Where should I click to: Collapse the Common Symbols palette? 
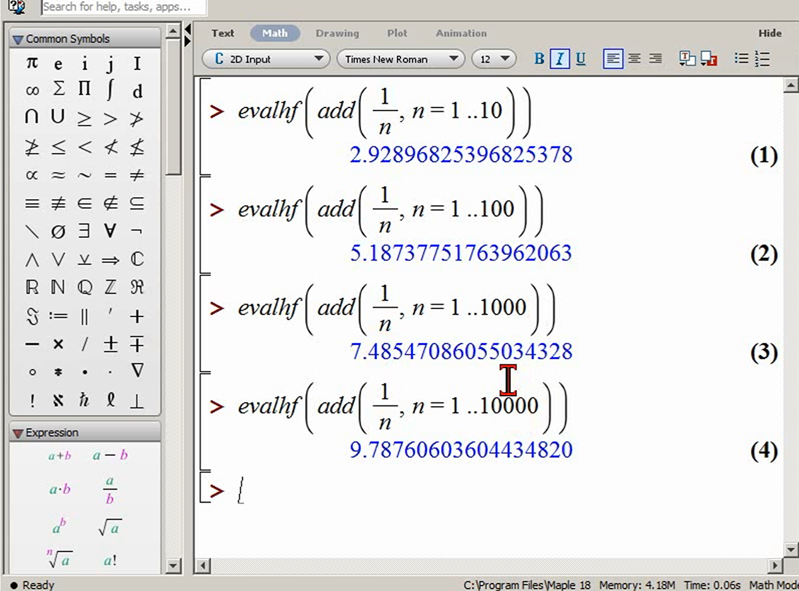(x=18, y=39)
